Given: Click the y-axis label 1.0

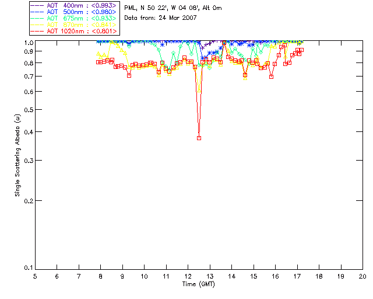Looking at the screenshot, I should (x=29, y=43).
